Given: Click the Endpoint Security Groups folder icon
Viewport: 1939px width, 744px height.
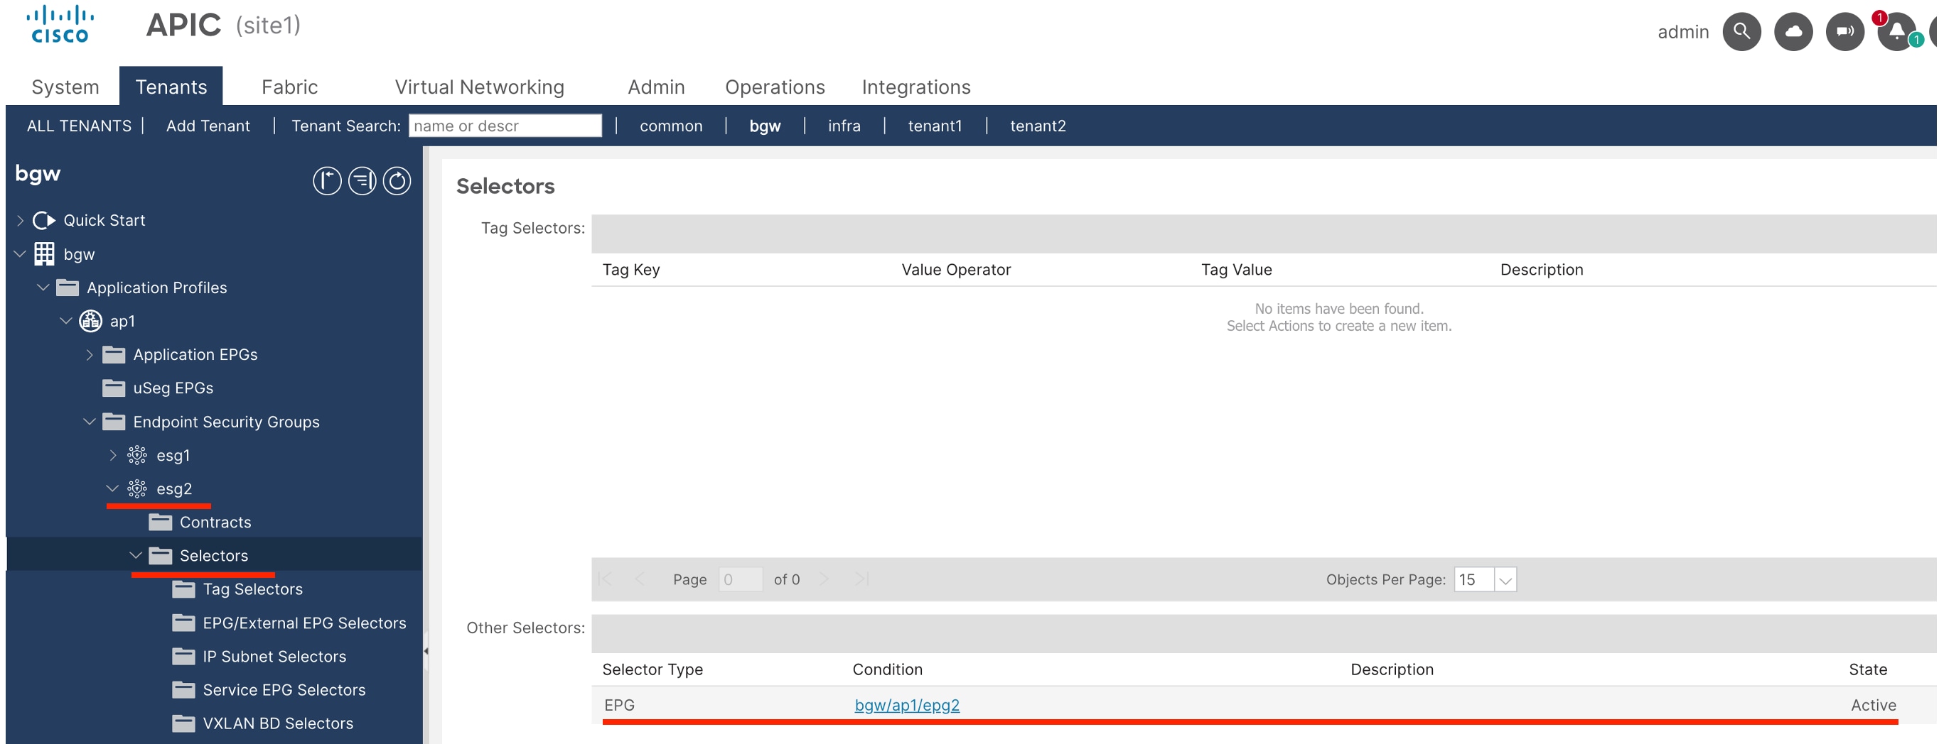Looking at the screenshot, I should (114, 422).
